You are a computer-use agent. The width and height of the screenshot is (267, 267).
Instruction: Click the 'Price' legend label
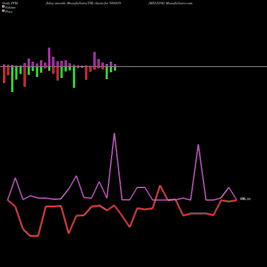[x=9, y=12]
